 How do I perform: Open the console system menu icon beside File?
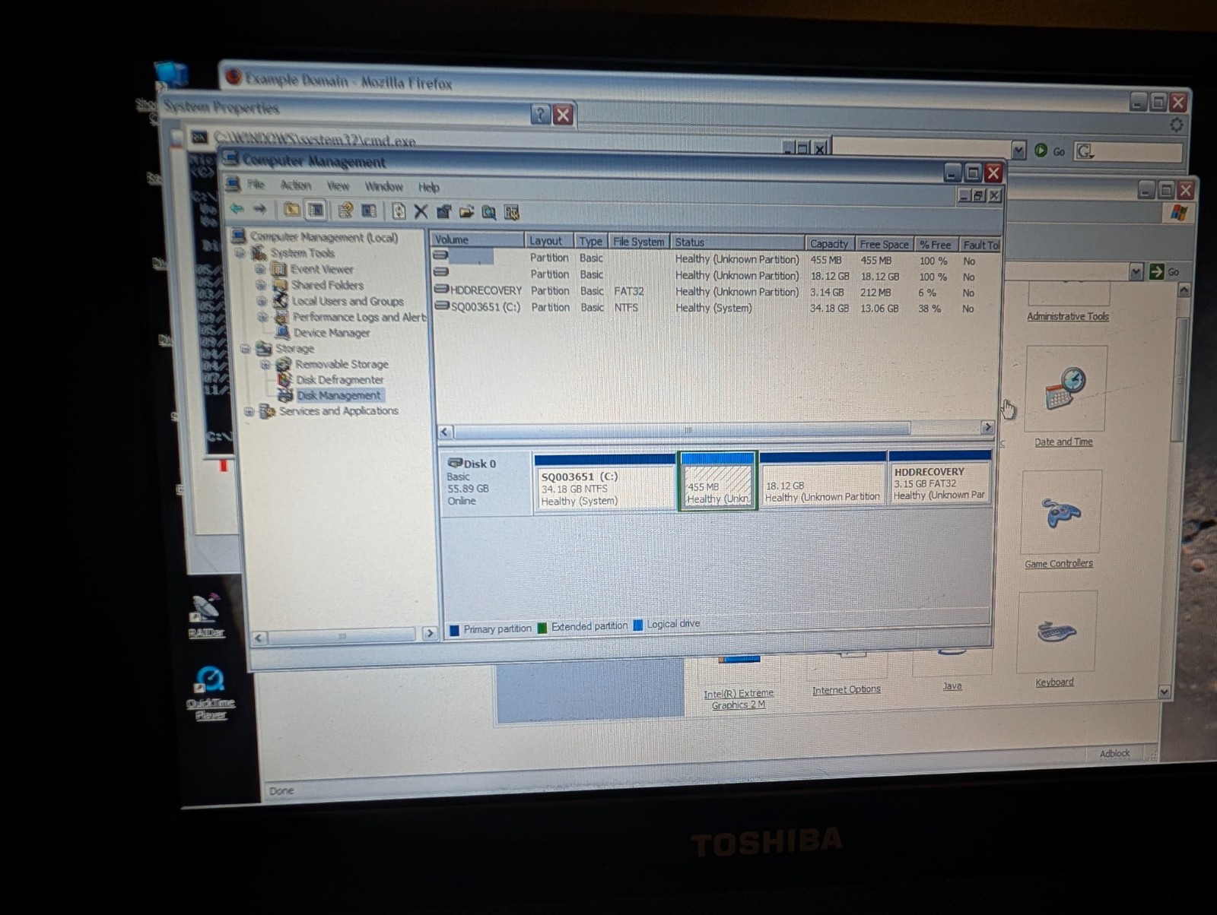pyautogui.click(x=234, y=184)
